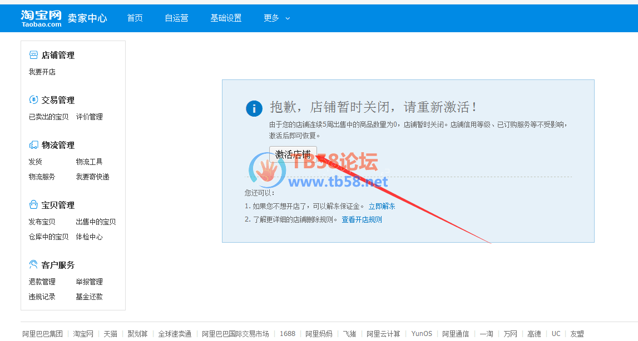
Task: Click the Taobao.com logo
Action: pyautogui.click(x=41, y=18)
